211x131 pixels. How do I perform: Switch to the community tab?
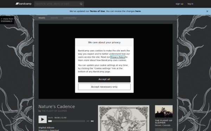(x=70, y=18)
